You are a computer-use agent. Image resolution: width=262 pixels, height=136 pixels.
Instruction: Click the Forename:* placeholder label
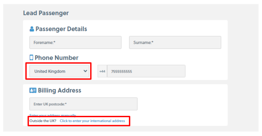click(x=44, y=43)
